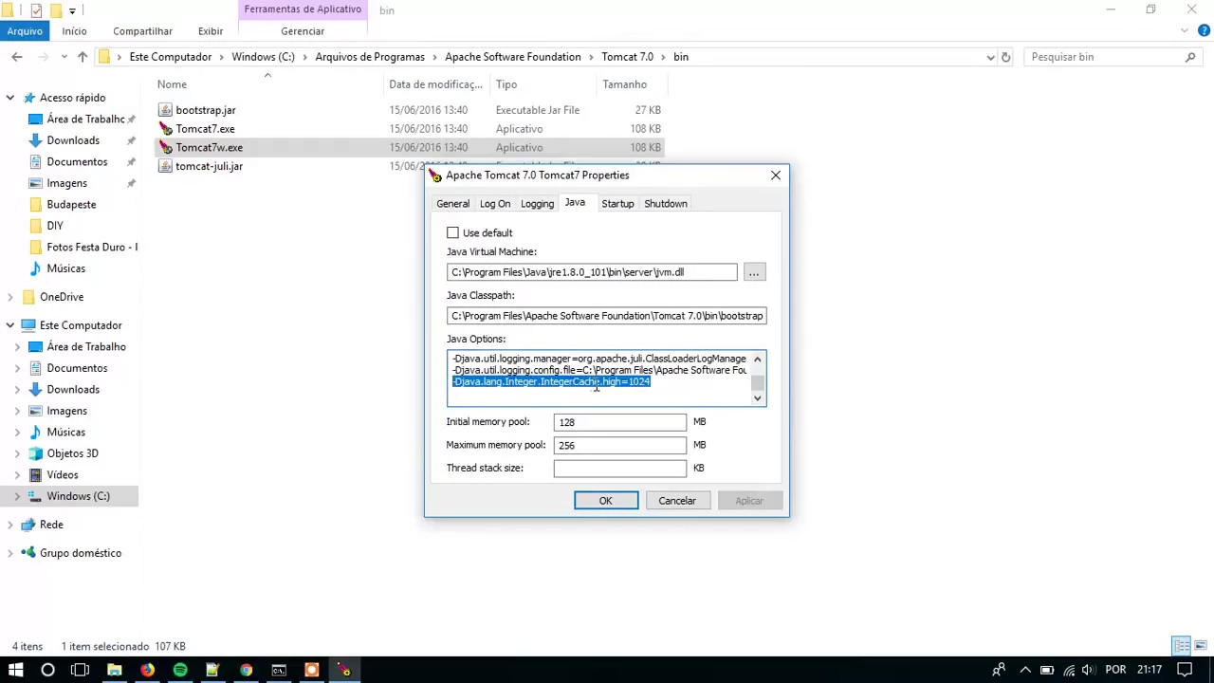Click the Aplicar button
The image size is (1214, 683).
click(749, 501)
